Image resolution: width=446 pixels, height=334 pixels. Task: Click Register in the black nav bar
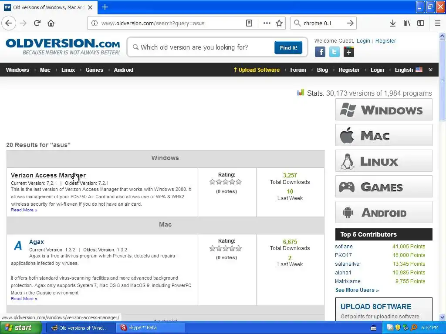tap(349, 70)
